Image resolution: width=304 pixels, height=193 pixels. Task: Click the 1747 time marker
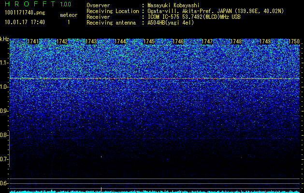(207, 41)
